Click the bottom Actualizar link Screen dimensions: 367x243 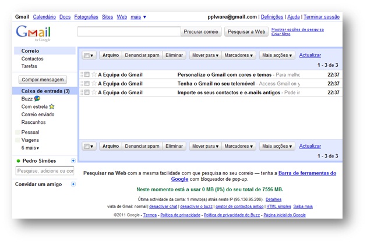click(310, 146)
